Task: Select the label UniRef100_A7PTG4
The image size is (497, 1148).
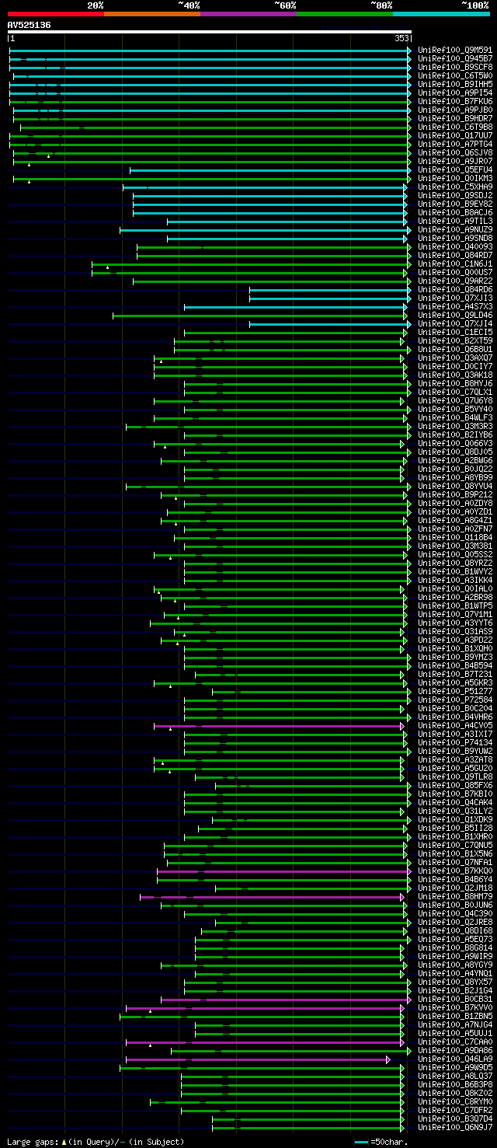Action: point(455,145)
